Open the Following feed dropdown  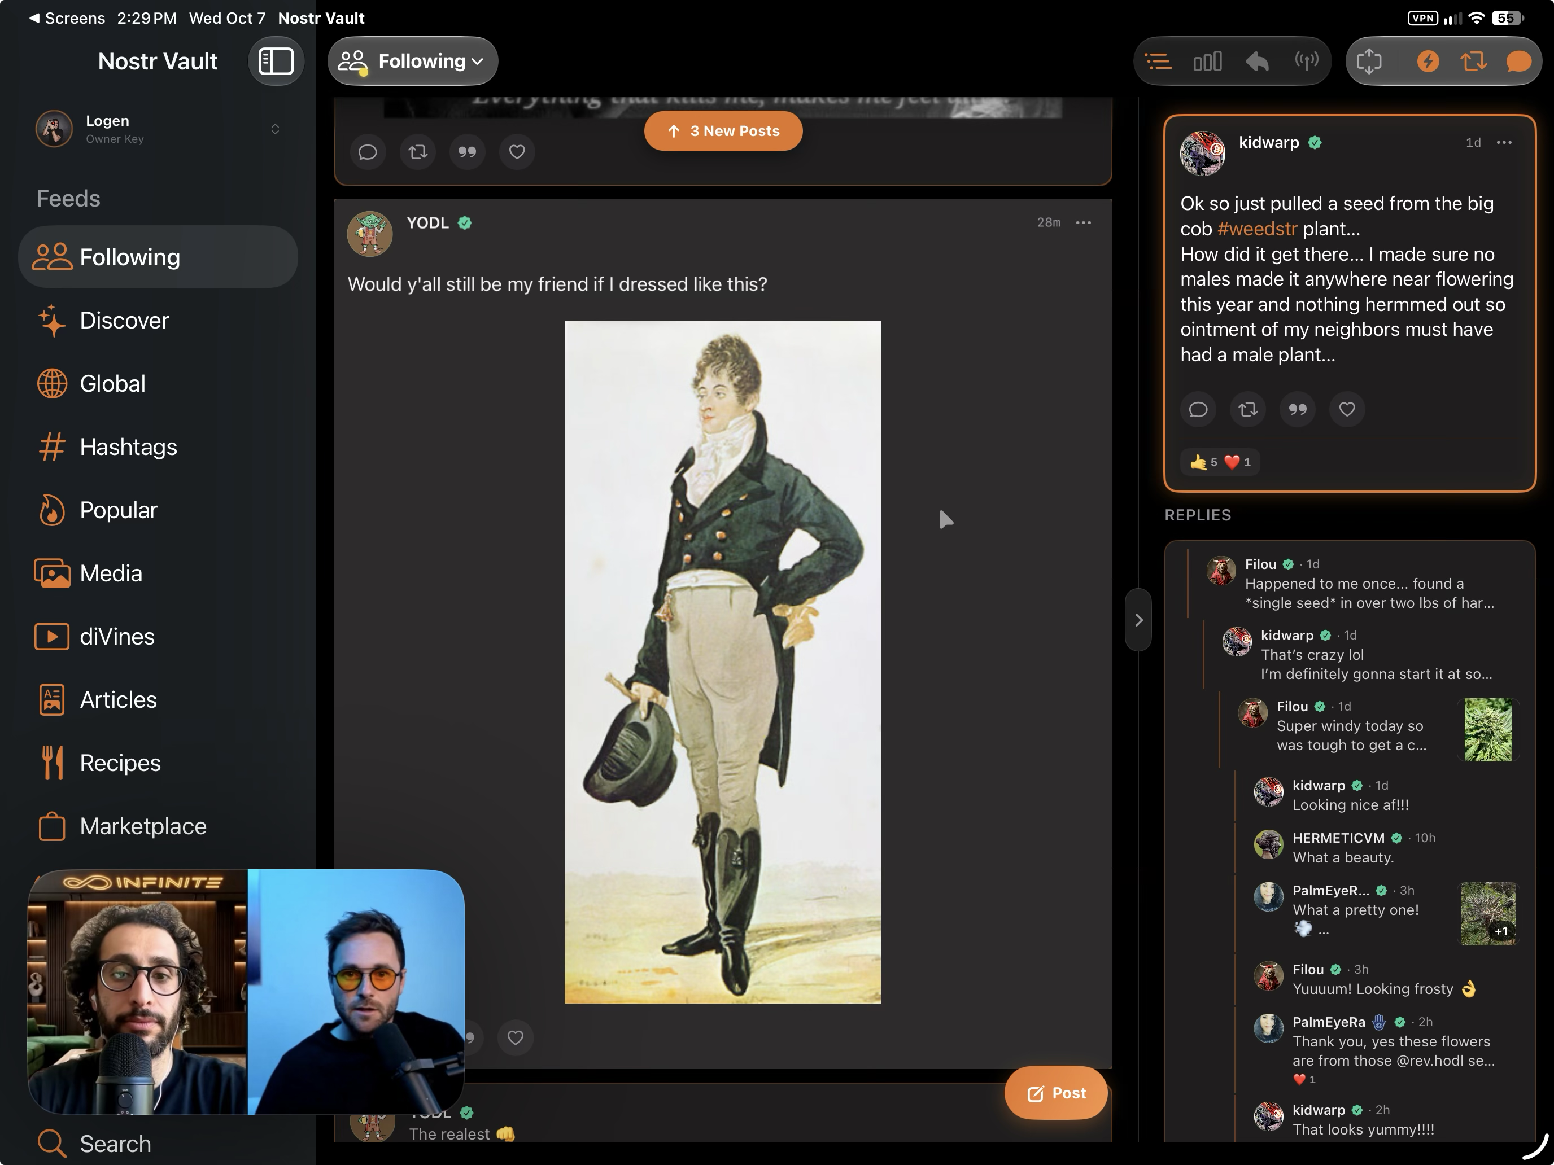(x=412, y=61)
